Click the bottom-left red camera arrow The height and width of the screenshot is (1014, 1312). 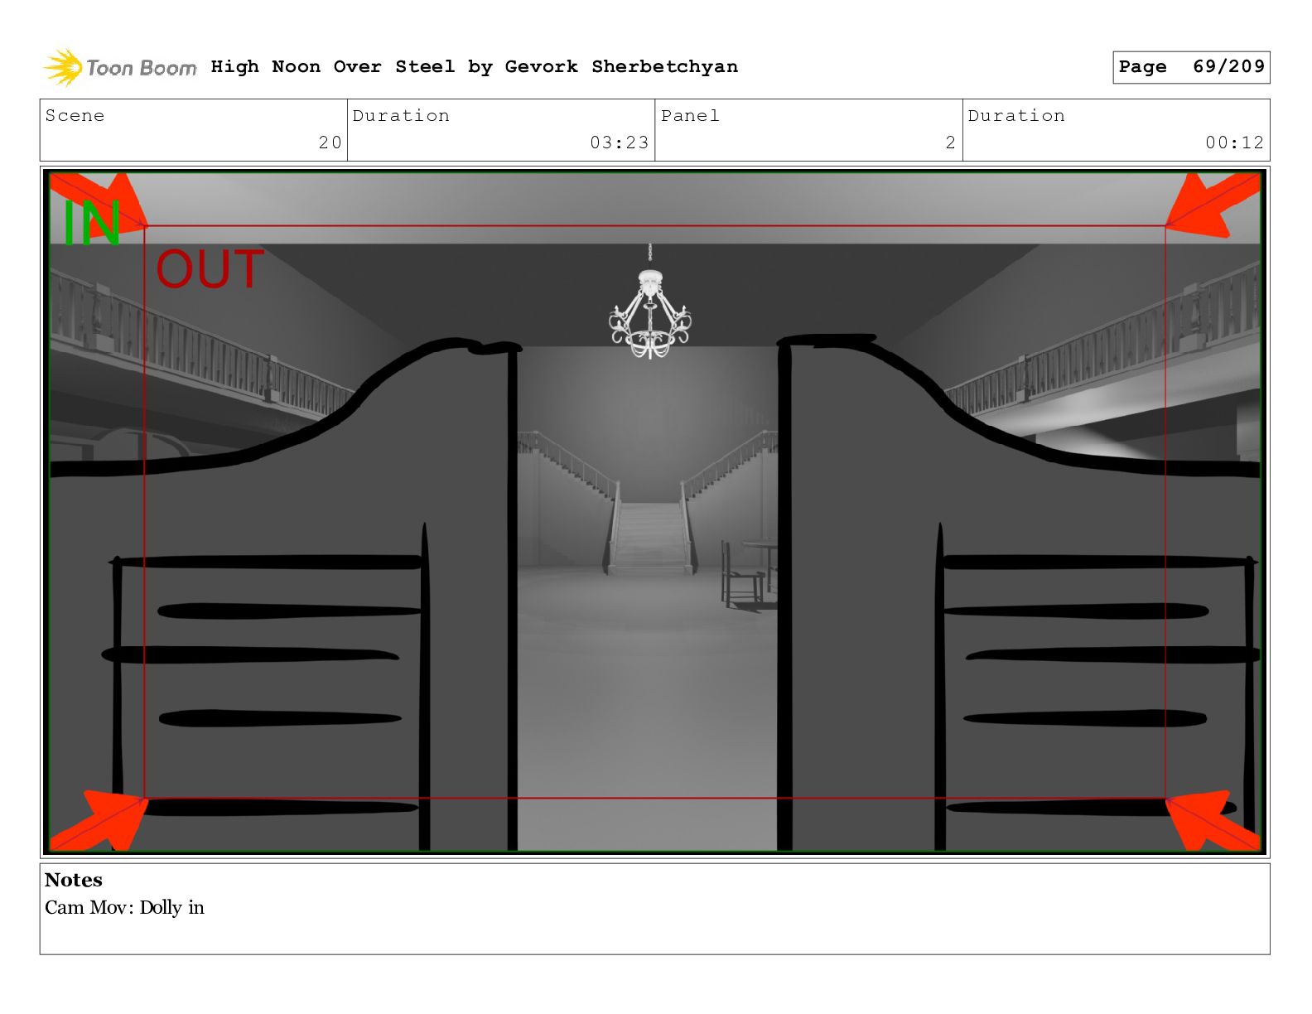(x=99, y=820)
